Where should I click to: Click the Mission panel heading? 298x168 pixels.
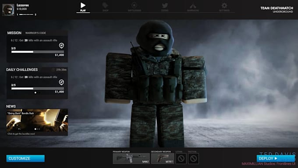click(14, 33)
